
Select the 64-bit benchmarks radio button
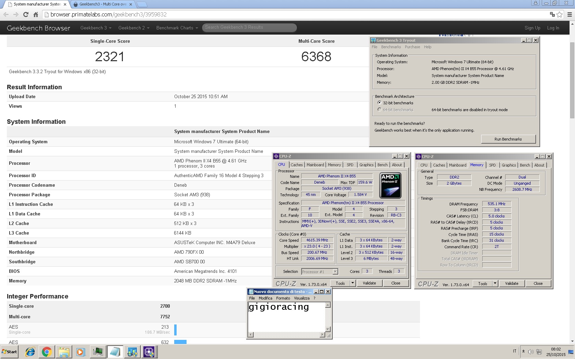(379, 109)
